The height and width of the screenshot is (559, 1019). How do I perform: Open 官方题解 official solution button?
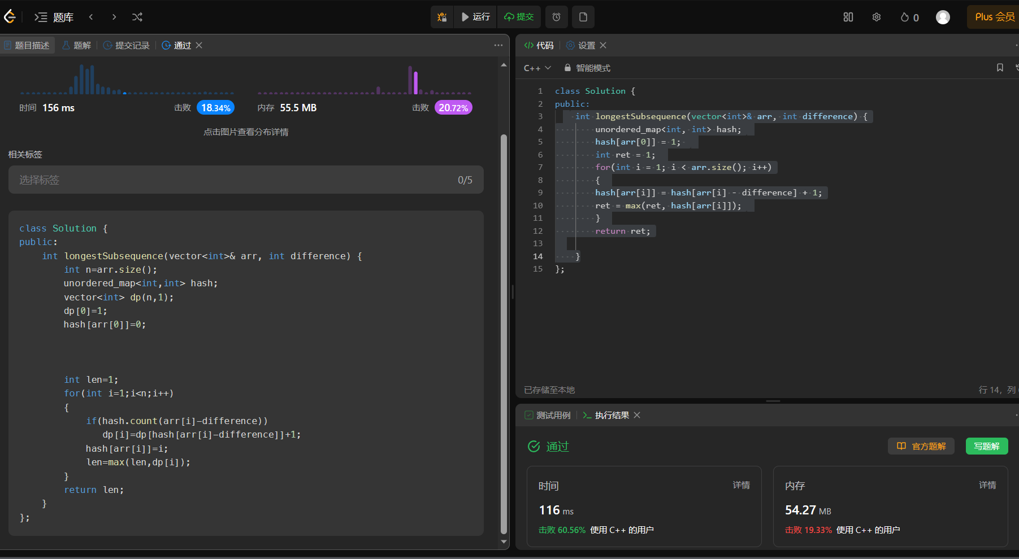click(x=921, y=446)
